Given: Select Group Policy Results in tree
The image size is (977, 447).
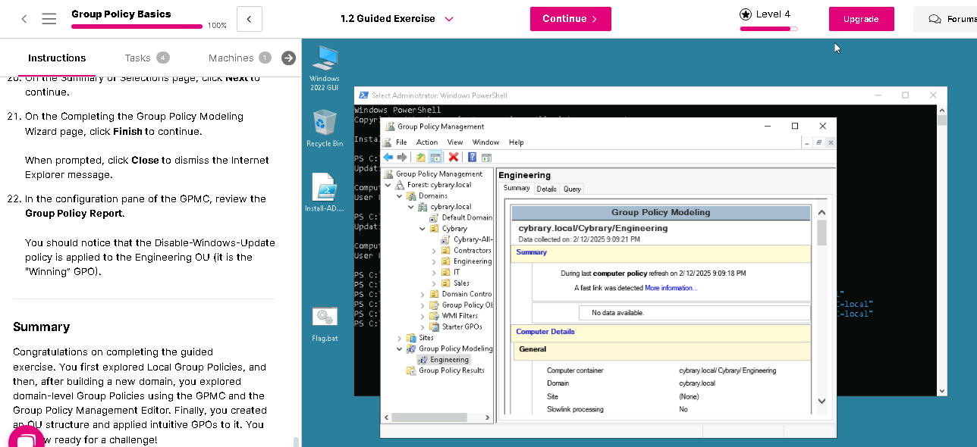Looking at the screenshot, I should pyautogui.click(x=451, y=370).
